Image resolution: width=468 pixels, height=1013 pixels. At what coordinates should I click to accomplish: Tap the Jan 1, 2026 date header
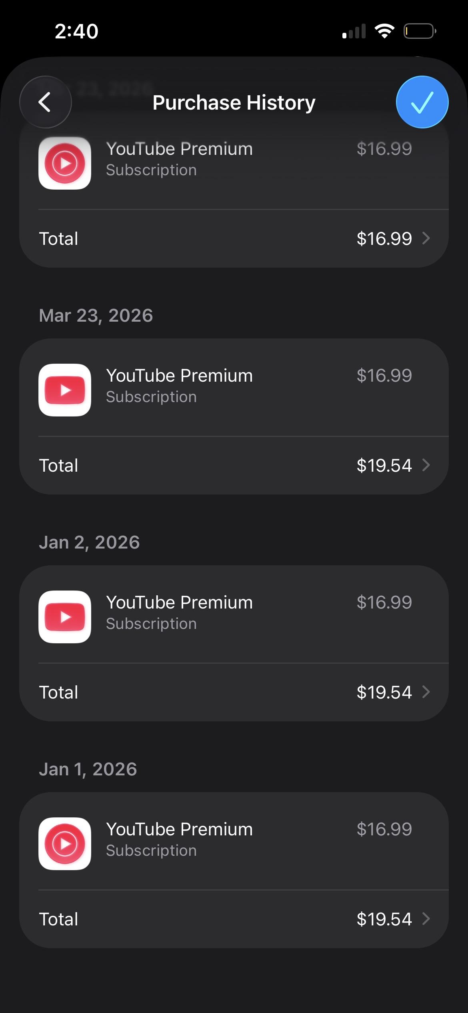pos(88,769)
